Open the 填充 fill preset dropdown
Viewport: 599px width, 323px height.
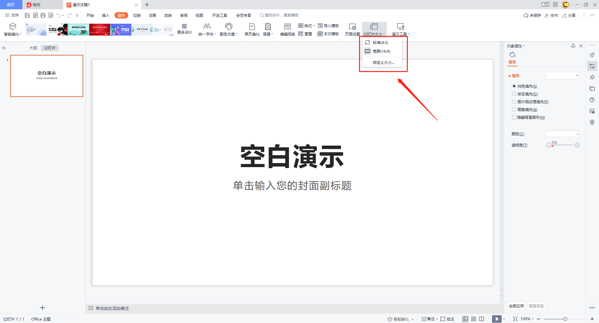(562, 75)
